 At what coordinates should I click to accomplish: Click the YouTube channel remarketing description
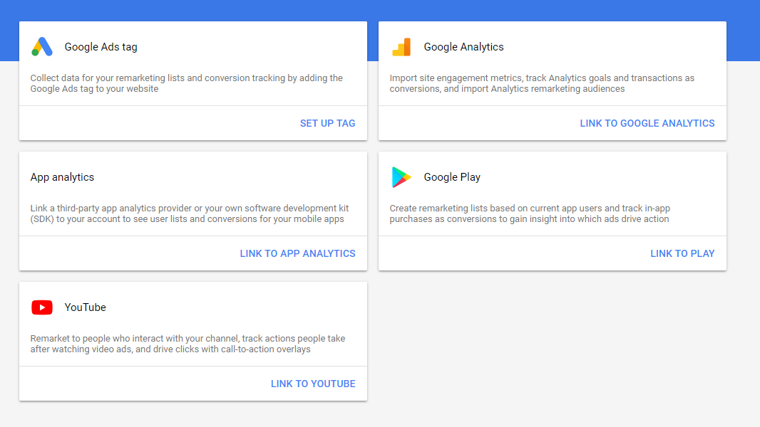[x=187, y=344]
